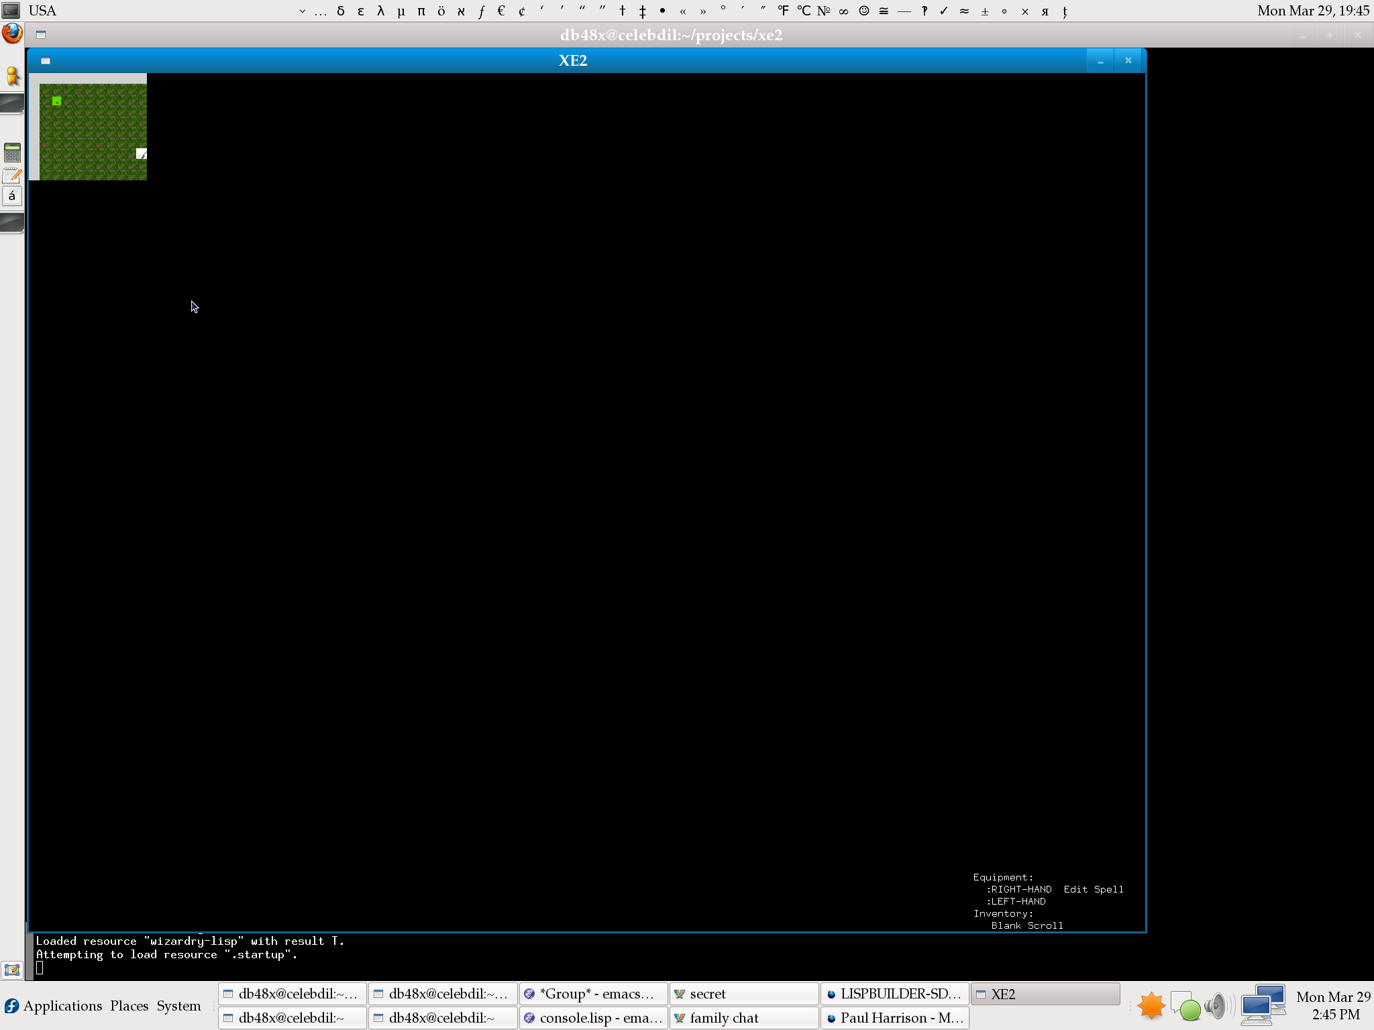
Task: Click the ':LEFT-HAND' equipment slot
Action: pyautogui.click(x=1016, y=901)
